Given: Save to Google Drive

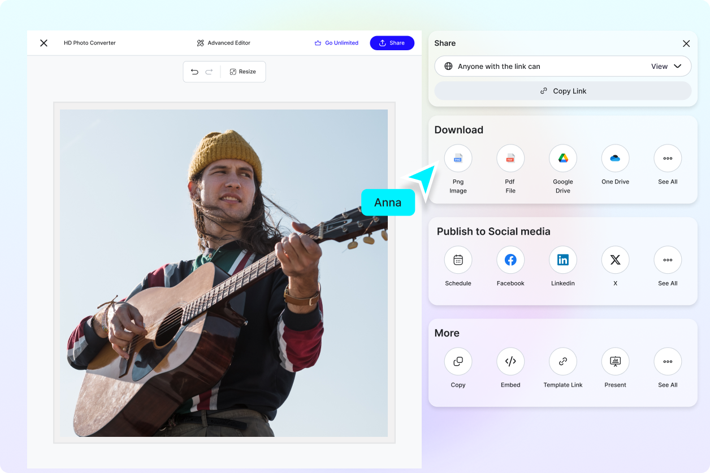Looking at the screenshot, I should point(562,159).
